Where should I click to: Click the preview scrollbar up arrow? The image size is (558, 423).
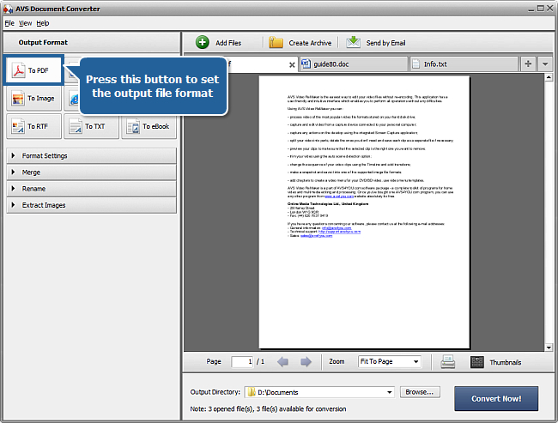(x=549, y=77)
